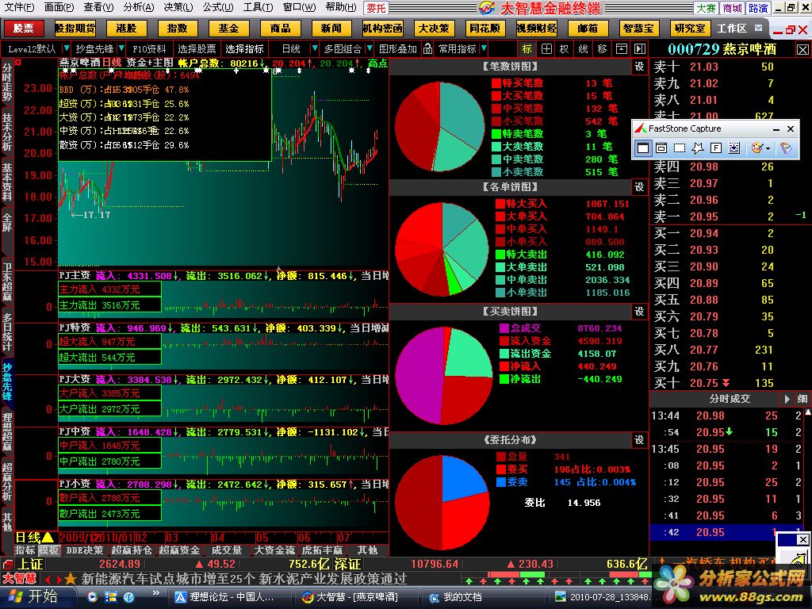Open the 文件(F) menu

point(19,7)
